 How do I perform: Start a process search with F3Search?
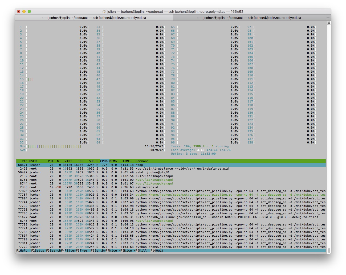pyautogui.click(x=53, y=251)
